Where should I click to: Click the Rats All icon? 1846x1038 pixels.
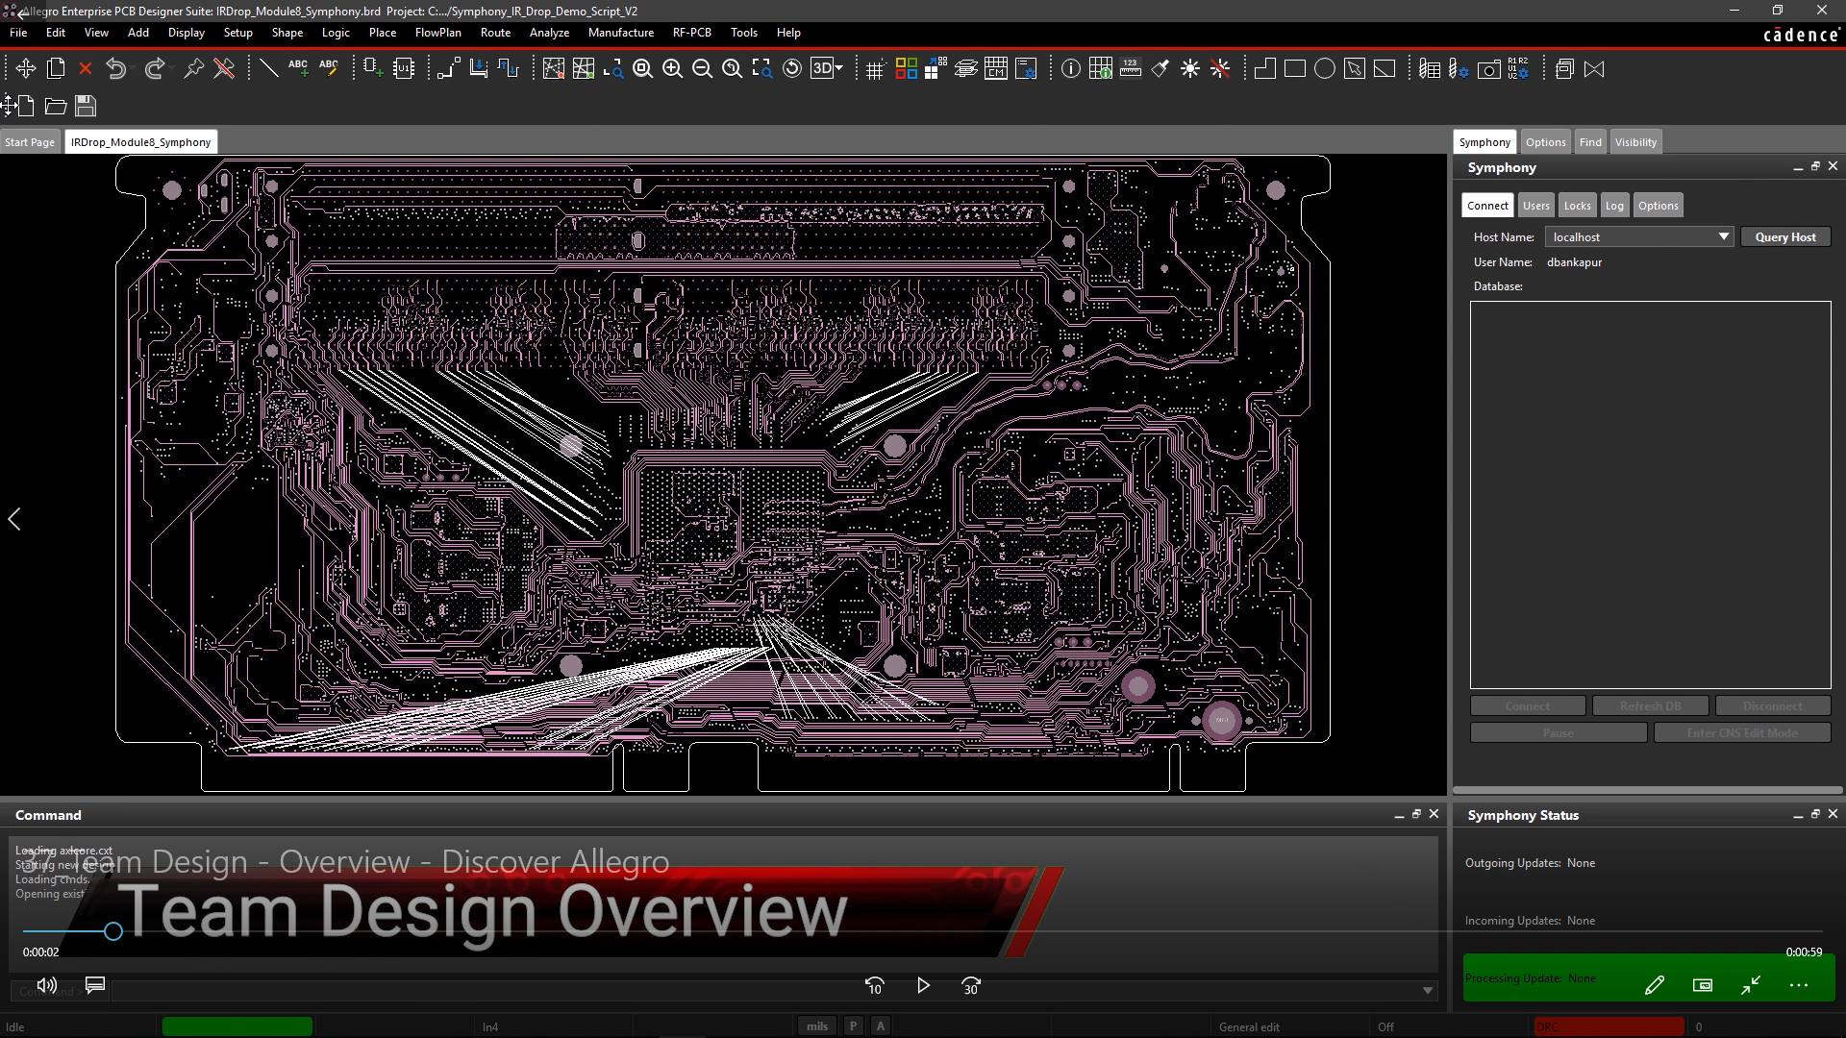(x=584, y=68)
